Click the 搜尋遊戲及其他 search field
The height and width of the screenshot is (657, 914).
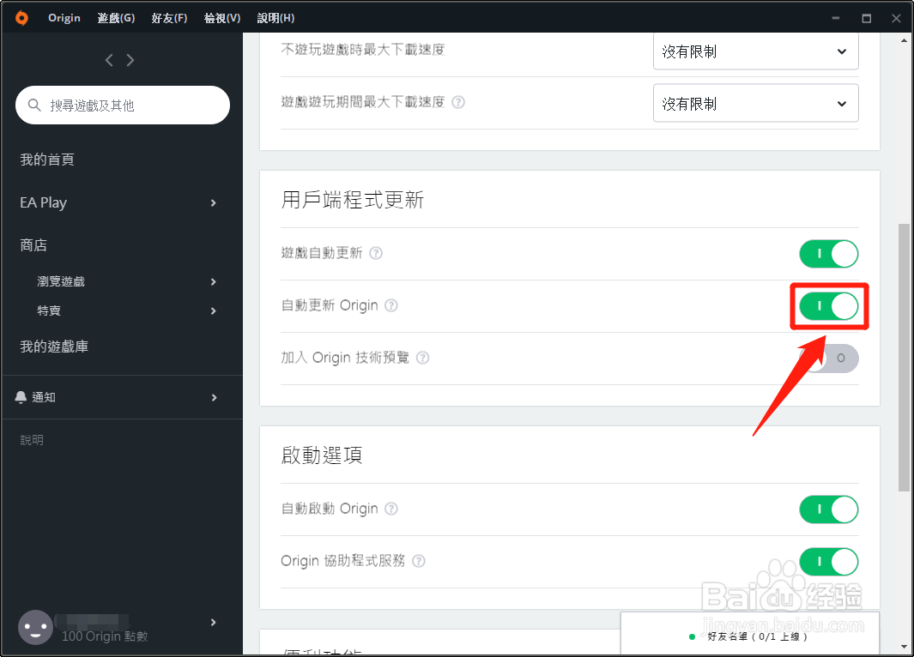click(123, 105)
